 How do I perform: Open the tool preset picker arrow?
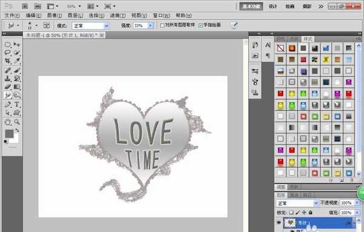pos(18,25)
